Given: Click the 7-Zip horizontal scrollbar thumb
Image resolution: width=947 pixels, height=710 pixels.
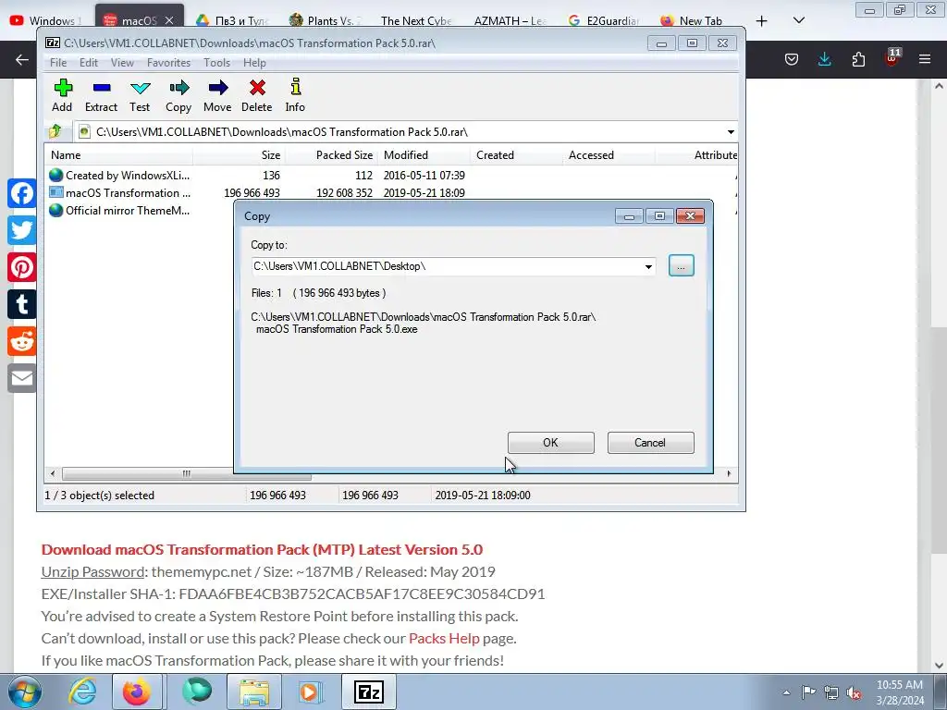Looking at the screenshot, I should [x=187, y=474].
